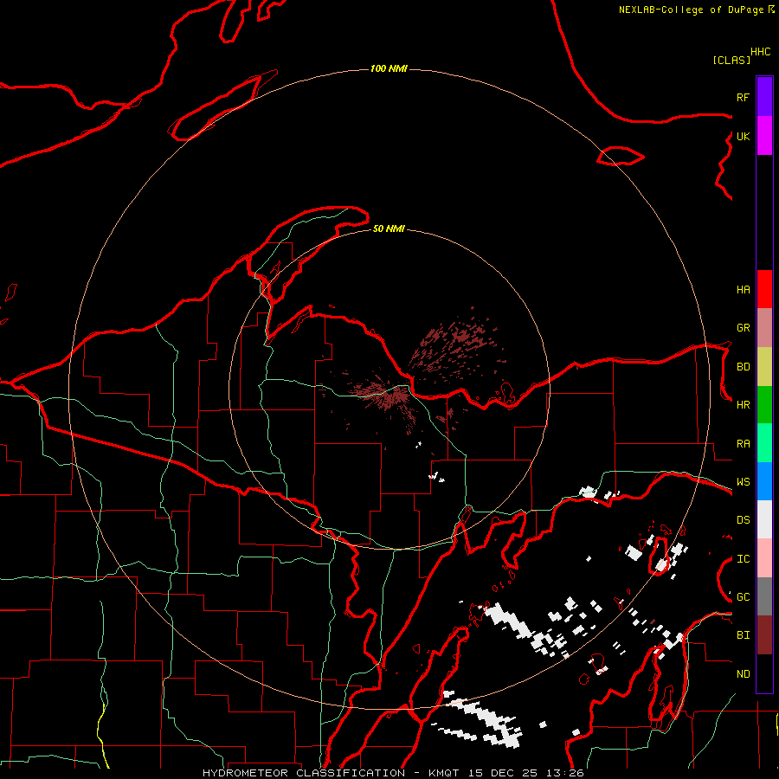Click the 13:26 timestamp
The height and width of the screenshot is (779, 779).
(x=564, y=773)
